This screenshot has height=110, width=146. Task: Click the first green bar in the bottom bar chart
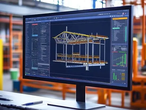tap(114, 76)
